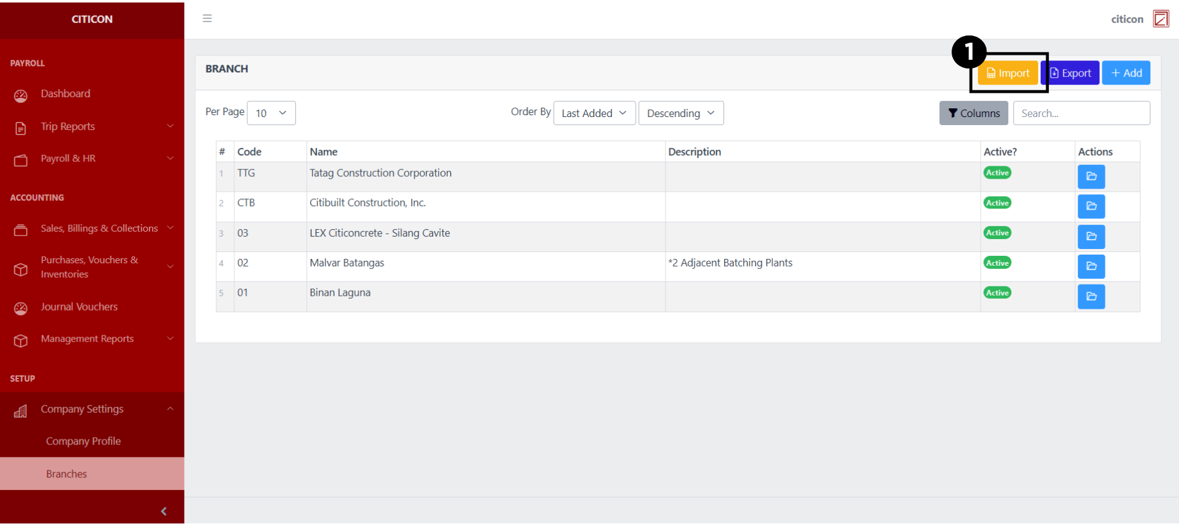Screen dimensions: 1179x526
Task: Collapse the Company Settings section
Action: click(92, 410)
